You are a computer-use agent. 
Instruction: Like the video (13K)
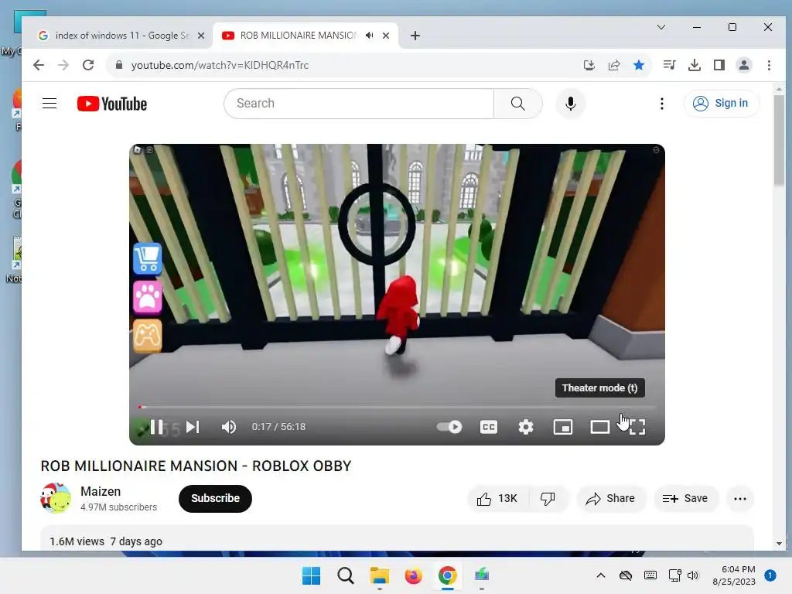[x=498, y=499]
